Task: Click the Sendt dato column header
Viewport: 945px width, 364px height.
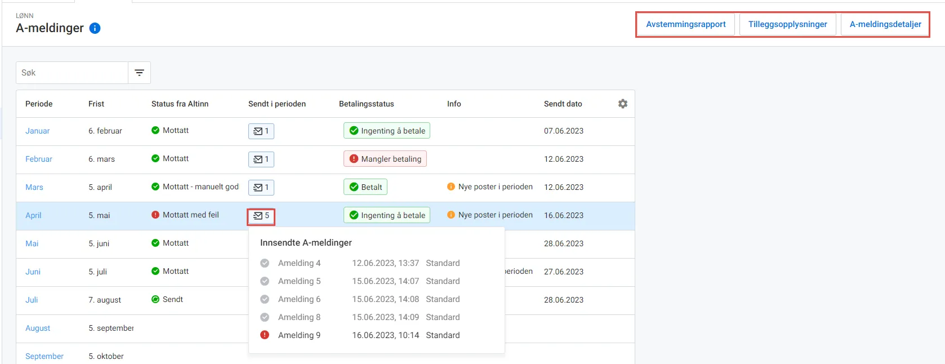Action: pyautogui.click(x=563, y=104)
